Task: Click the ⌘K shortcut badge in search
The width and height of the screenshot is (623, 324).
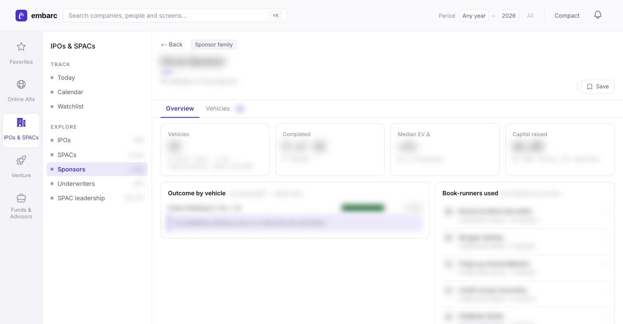Action: tap(276, 16)
